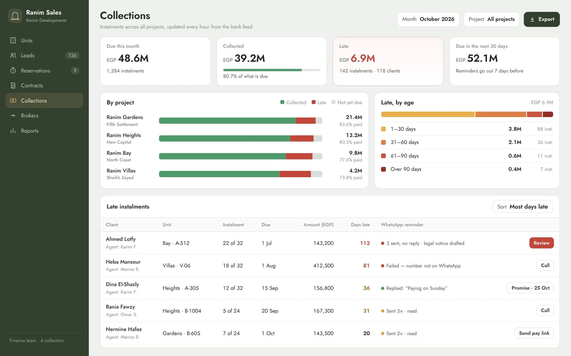Viewport: 571px width, 356px height.
Task: Click the Ranim Gardens project bar
Action: point(240,121)
